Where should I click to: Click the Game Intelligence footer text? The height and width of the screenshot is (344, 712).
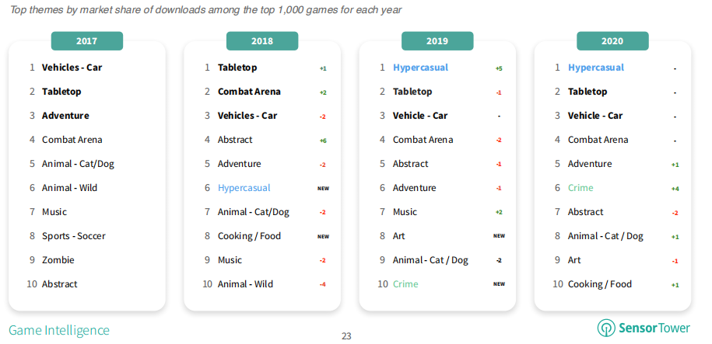click(59, 330)
